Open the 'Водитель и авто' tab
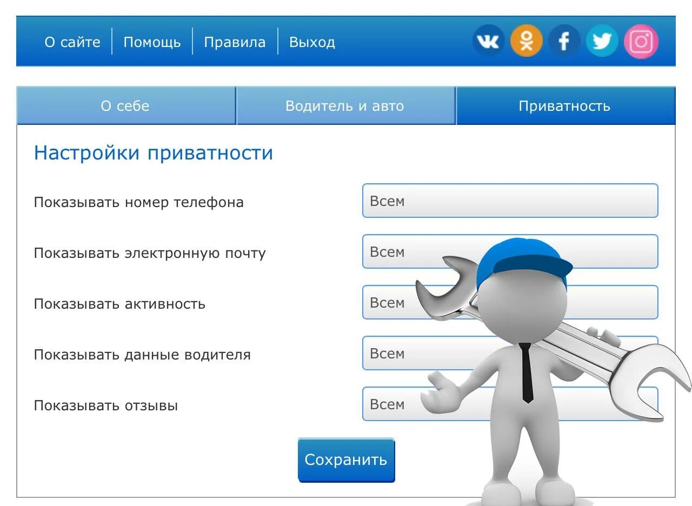Screen dimensions: 692x506 (345, 106)
